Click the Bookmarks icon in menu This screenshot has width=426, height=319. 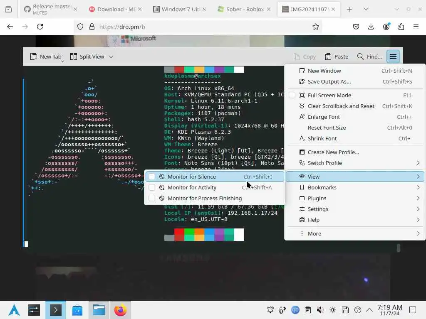302,187
